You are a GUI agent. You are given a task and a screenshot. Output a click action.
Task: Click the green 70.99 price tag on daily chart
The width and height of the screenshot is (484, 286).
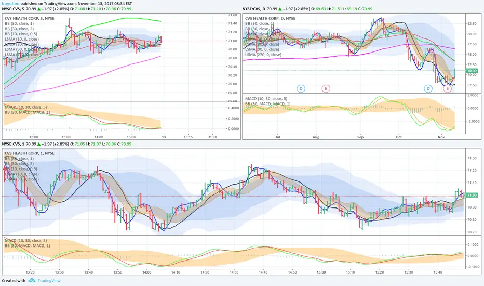(472, 71)
